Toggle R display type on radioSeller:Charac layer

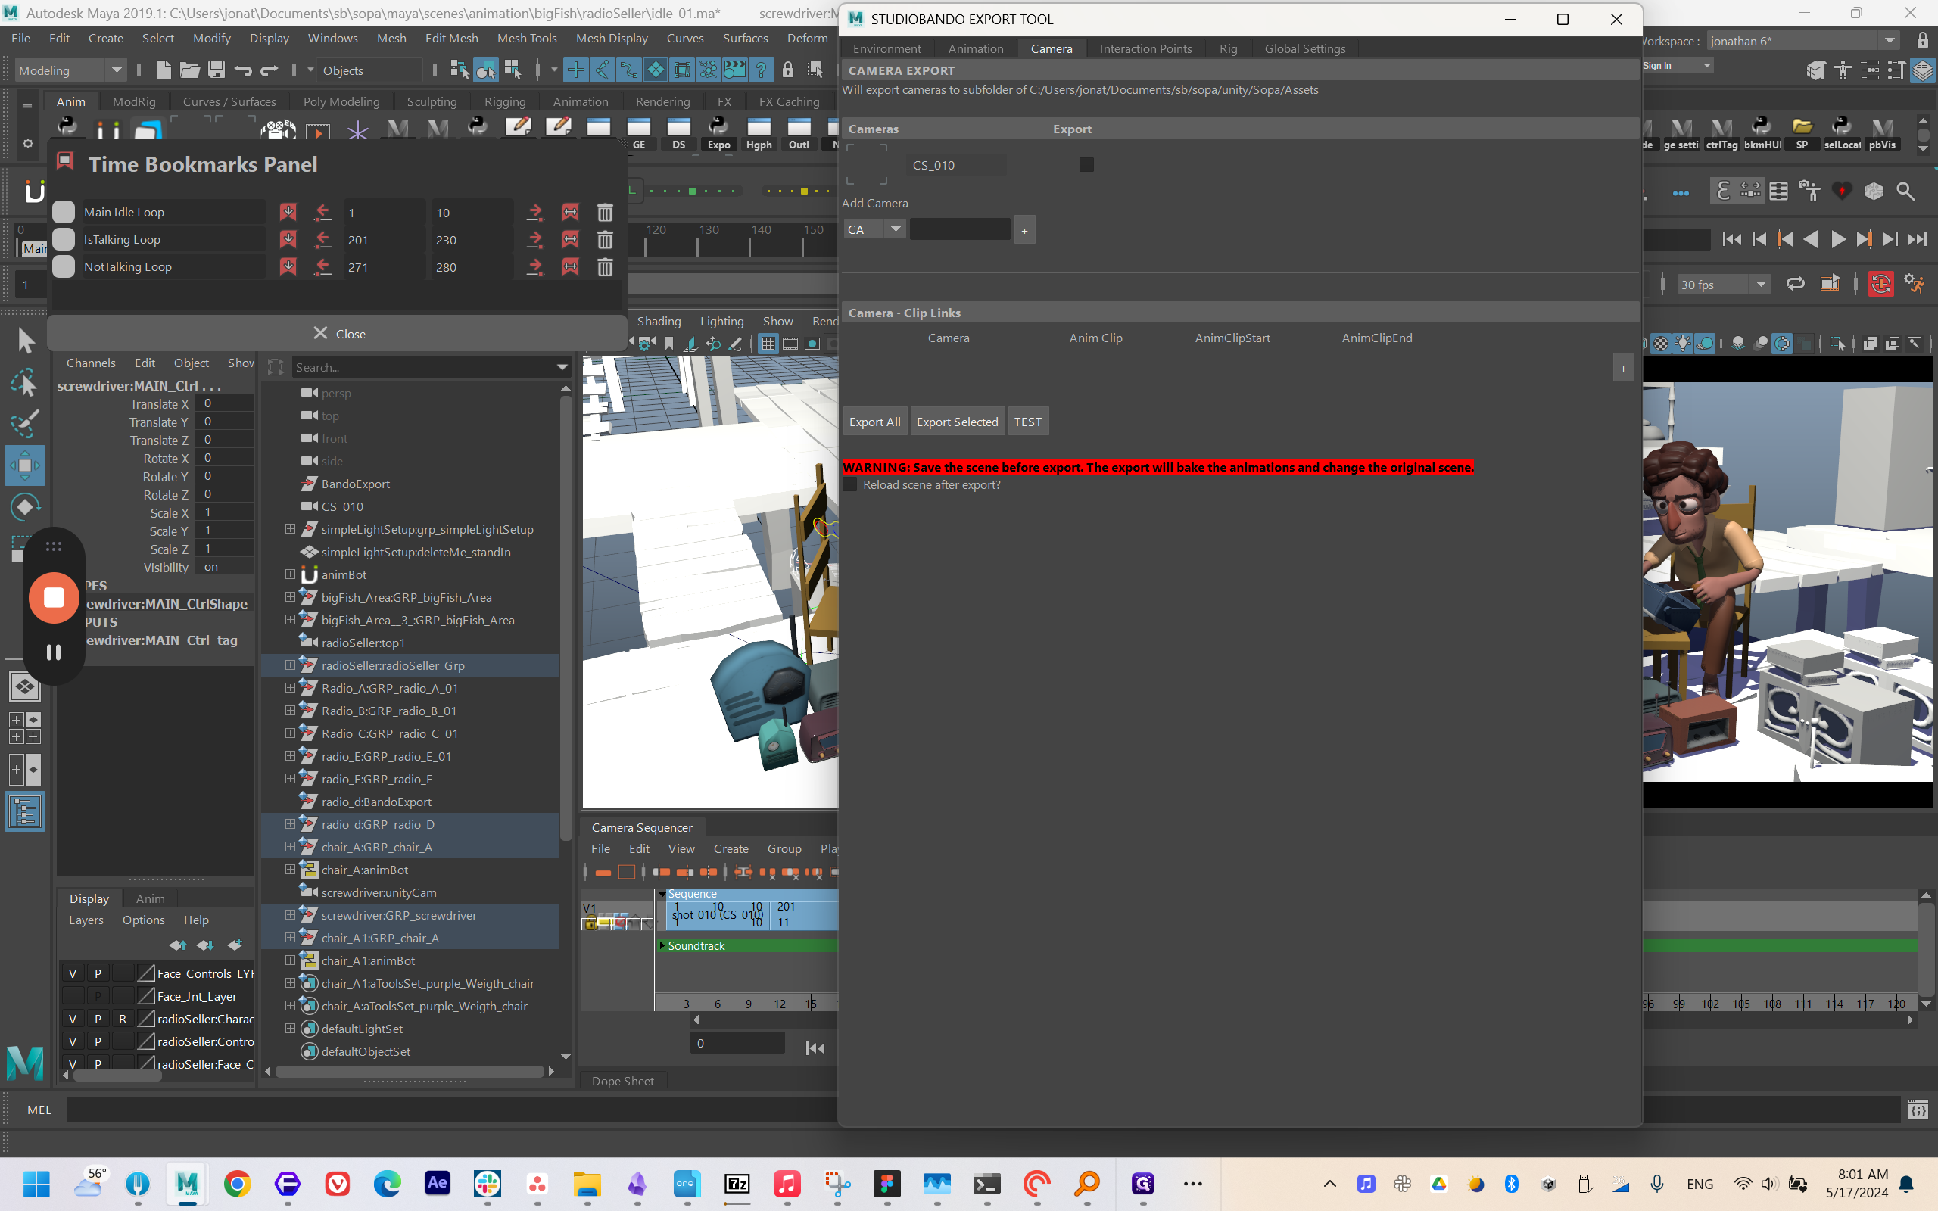(x=123, y=1019)
